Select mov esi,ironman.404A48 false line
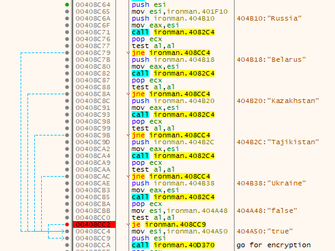This screenshot has width=335, height=251. pyautogui.click(x=180, y=211)
